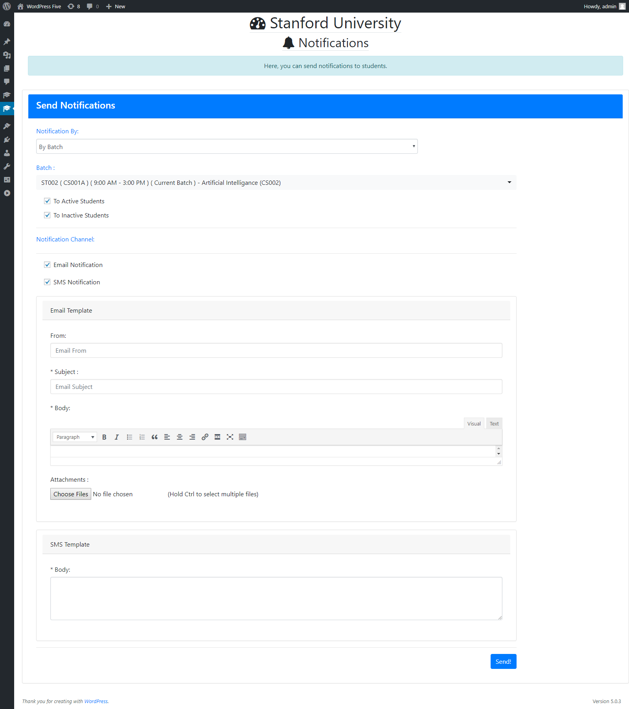Click the admin bar comments icon showing 0
629x709 pixels.
point(93,6)
